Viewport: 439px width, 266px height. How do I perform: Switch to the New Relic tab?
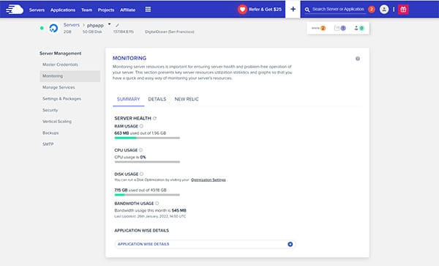187,99
